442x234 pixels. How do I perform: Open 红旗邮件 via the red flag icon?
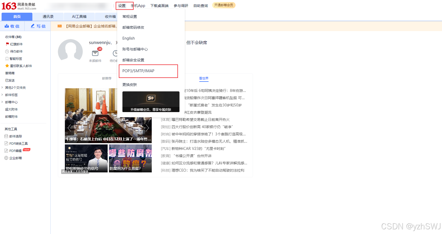click(x=8, y=44)
